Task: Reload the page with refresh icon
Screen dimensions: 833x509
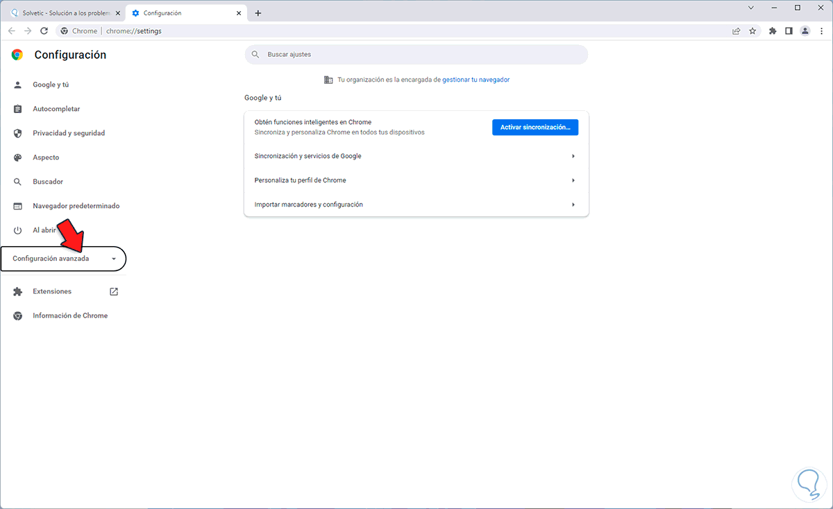Action: point(44,31)
